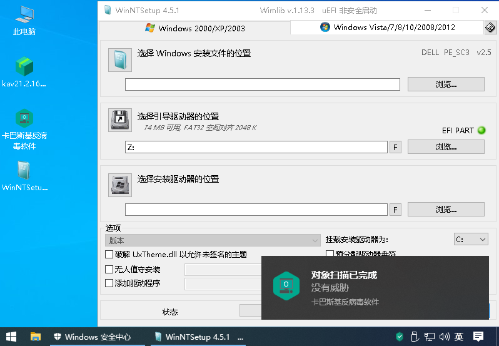The image size is (499, 346).
Task: Click the WinNTSetup 4.5.1 taskbar button
Action: 198,337
